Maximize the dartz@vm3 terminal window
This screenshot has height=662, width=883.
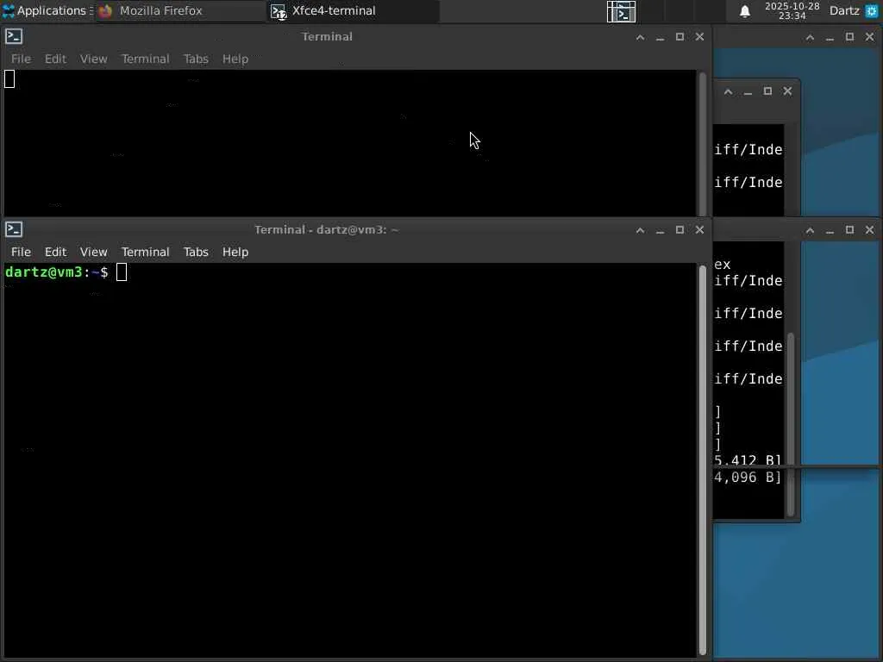(679, 230)
